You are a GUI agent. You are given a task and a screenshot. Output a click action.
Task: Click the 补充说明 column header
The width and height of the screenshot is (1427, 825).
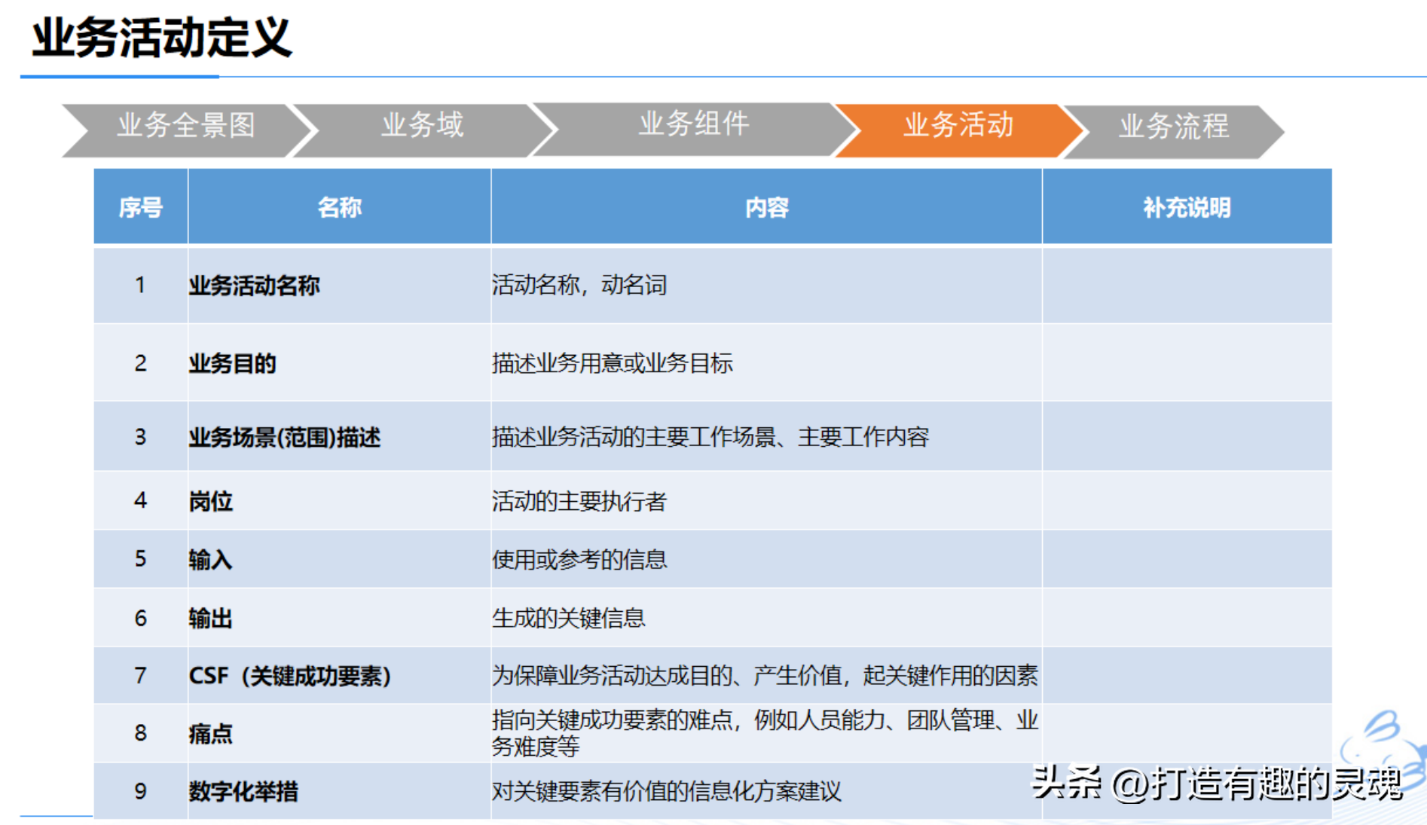point(1187,207)
